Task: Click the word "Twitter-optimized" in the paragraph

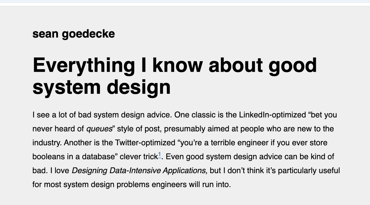Action: pyautogui.click(x=145, y=143)
